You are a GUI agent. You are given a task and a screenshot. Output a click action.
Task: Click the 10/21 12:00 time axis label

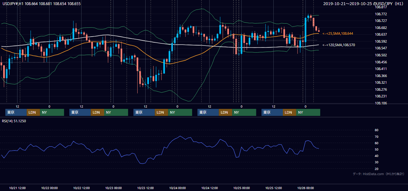click(x=18, y=188)
